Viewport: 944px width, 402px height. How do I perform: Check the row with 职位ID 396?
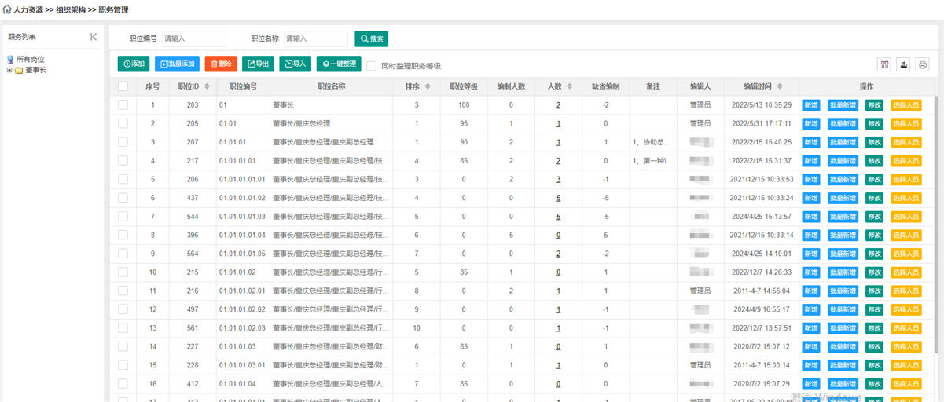(123, 235)
